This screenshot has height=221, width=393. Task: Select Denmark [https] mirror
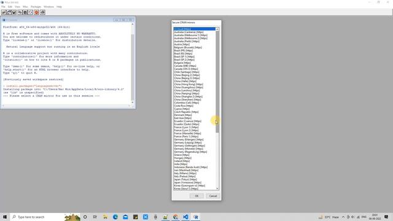tap(195, 115)
